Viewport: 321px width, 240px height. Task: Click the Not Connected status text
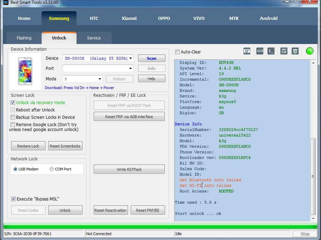point(99,234)
